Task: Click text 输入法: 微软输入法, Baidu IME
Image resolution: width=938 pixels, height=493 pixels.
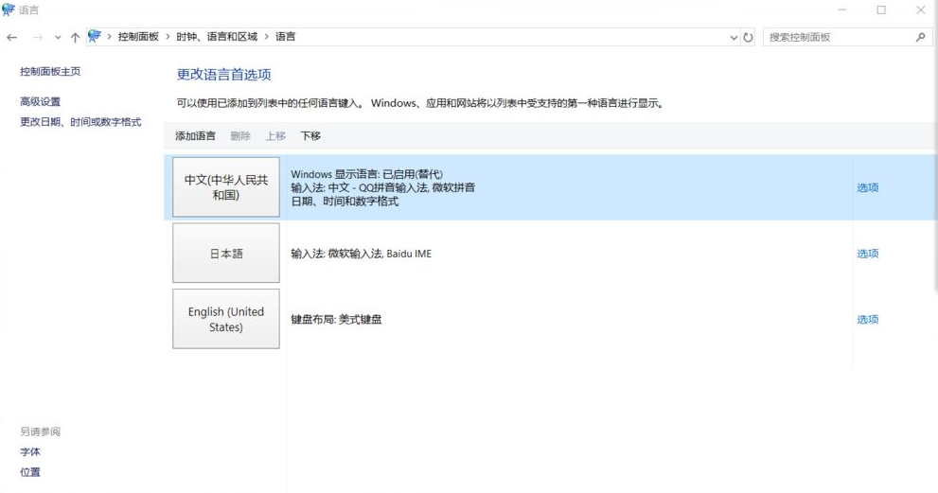Action: pyautogui.click(x=362, y=254)
